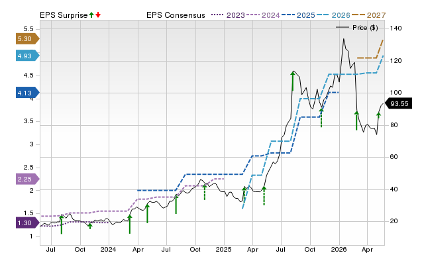This screenshot has height=253, width=424.
Task: Click the 5.30 brown value flag
Action: pyautogui.click(x=28, y=39)
